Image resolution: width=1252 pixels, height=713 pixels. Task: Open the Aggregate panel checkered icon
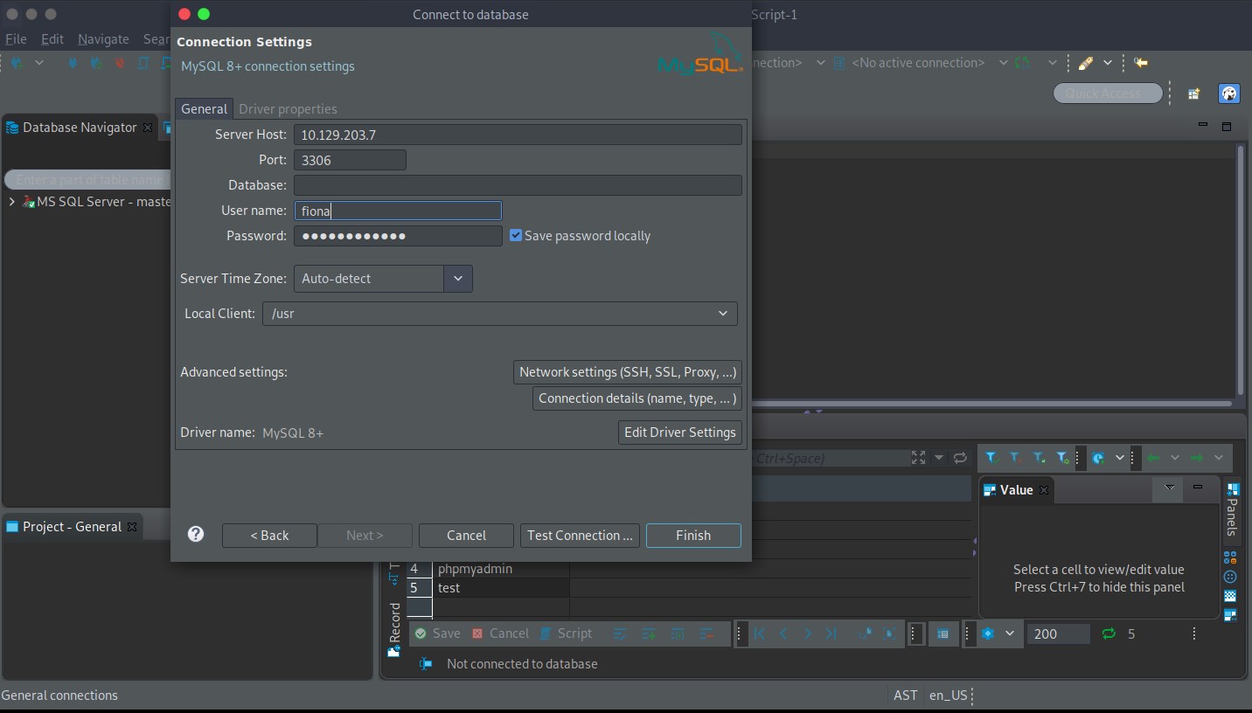(1230, 596)
